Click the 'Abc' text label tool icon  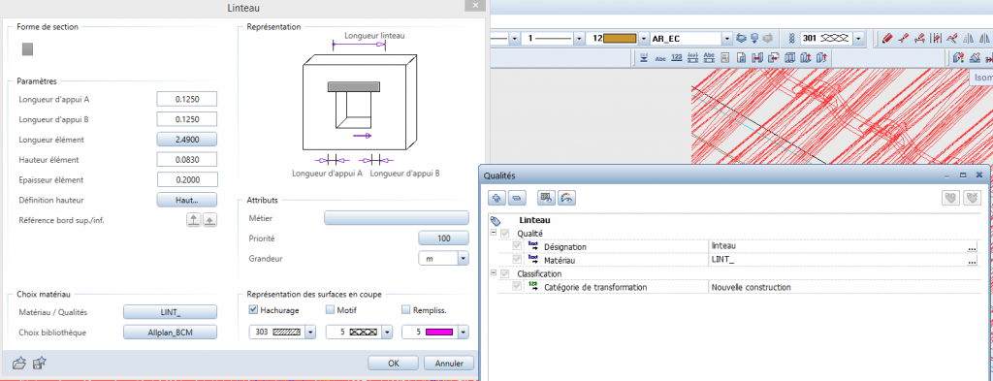tap(660, 58)
